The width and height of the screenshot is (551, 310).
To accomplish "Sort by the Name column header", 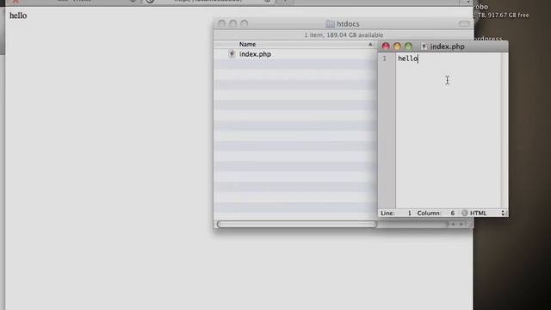I will tap(247, 44).
